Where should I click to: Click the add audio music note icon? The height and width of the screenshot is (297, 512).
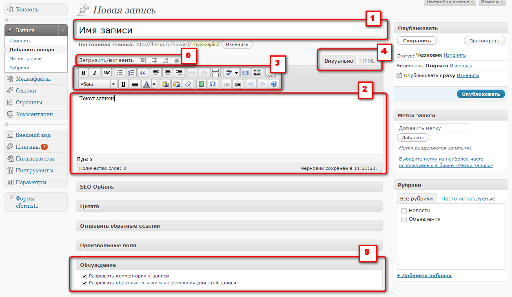coord(166,60)
